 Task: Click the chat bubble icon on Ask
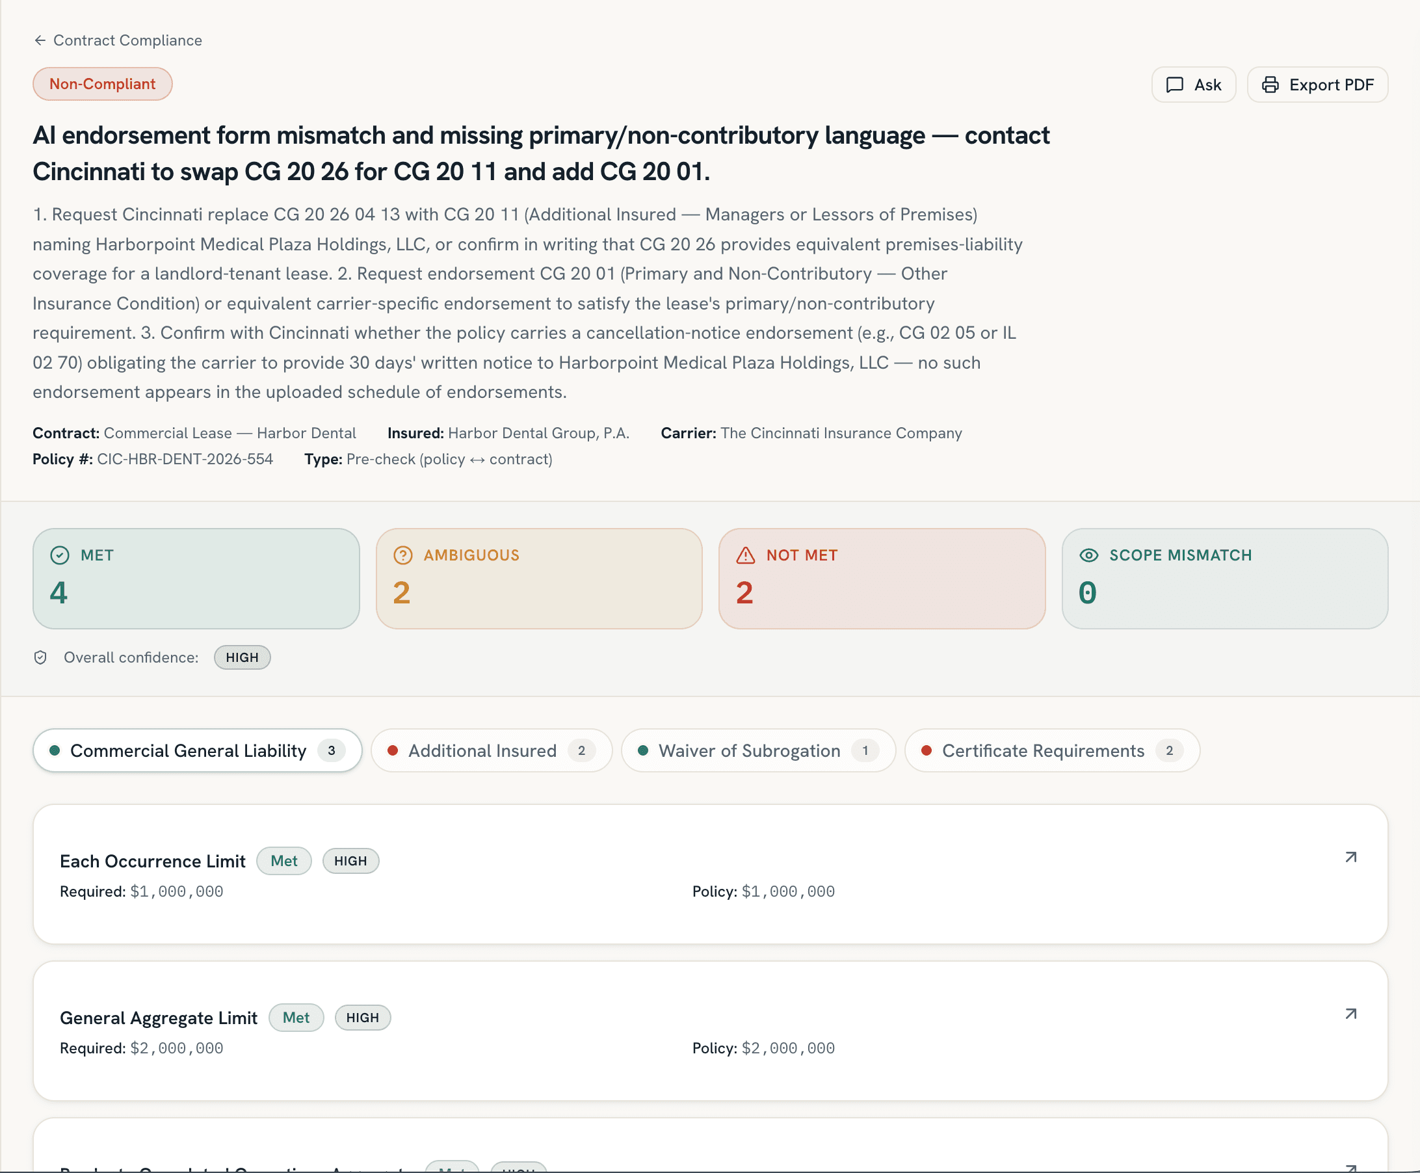pos(1175,85)
